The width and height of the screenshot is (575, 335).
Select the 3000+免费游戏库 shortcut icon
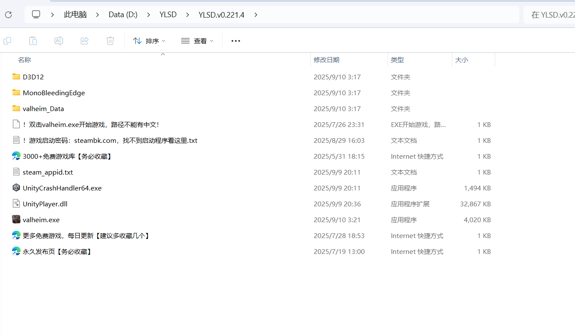click(16, 156)
